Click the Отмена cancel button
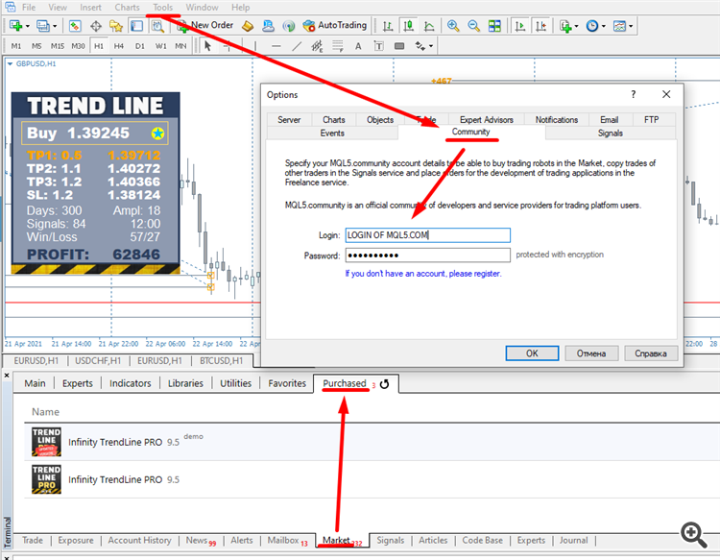Screen dimensions: 720x560 point(591,353)
